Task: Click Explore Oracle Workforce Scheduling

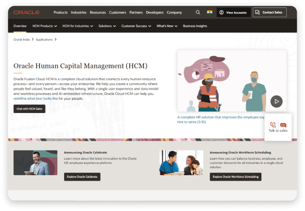Action: 235,177
